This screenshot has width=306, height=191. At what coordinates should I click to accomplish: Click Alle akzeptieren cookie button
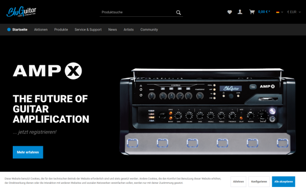pyautogui.click(x=284, y=182)
